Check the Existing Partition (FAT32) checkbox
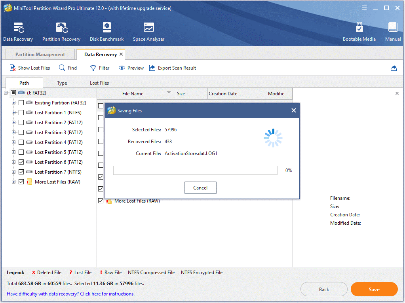This screenshot has width=405, height=303. (x=21, y=103)
